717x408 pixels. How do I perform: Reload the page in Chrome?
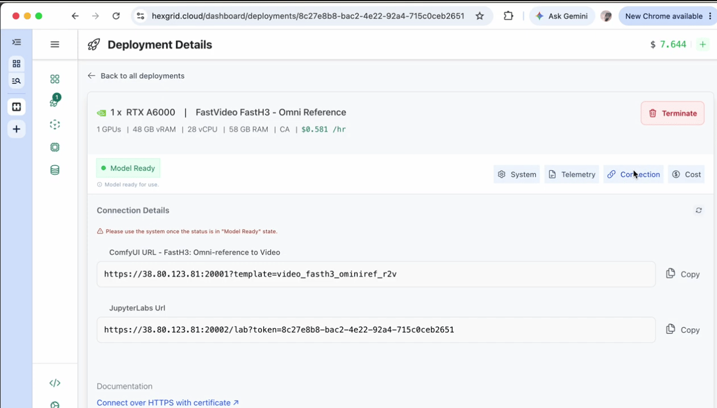pyautogui.click(x=116, y=16)
